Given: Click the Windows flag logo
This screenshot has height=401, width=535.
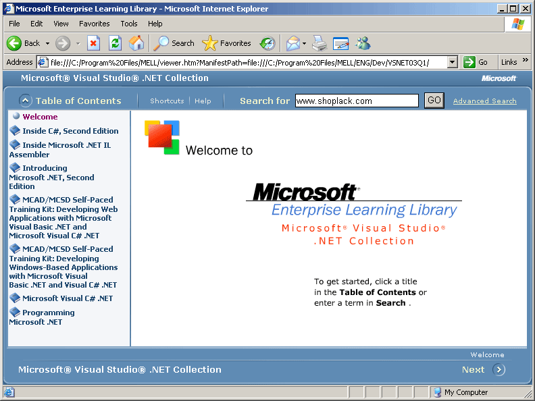Looking at the screenshot, I should [518, 24].
